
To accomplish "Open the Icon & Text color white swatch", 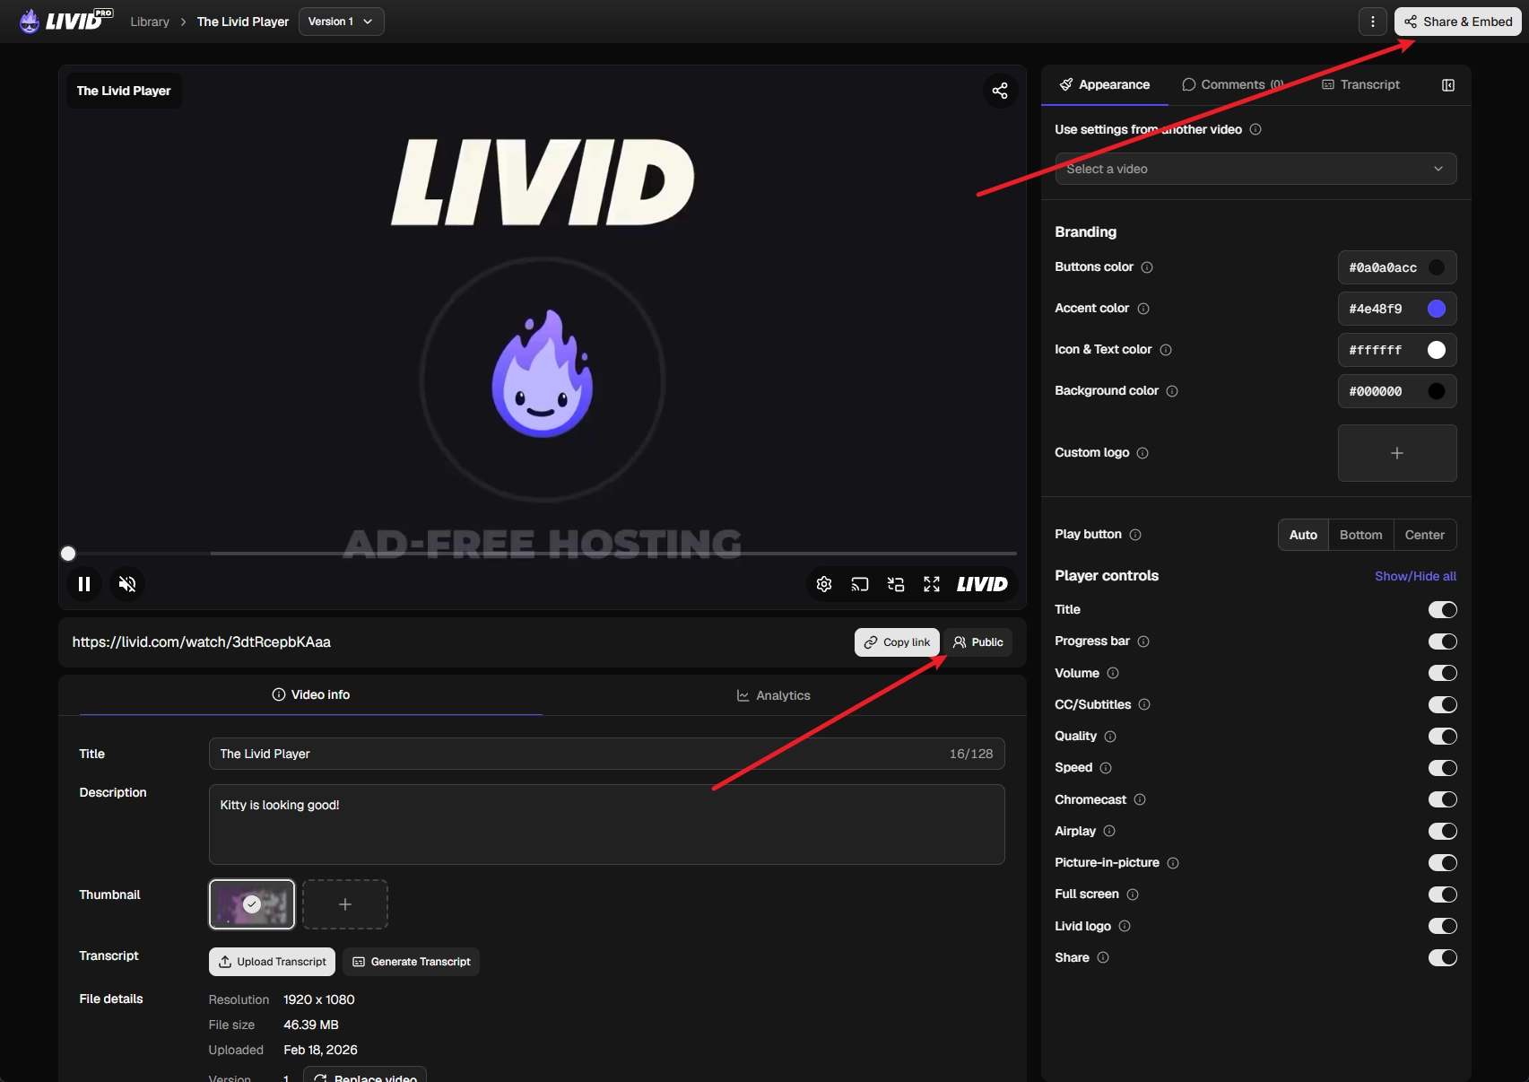I will pyautogui.click(x=1437, y=350).
